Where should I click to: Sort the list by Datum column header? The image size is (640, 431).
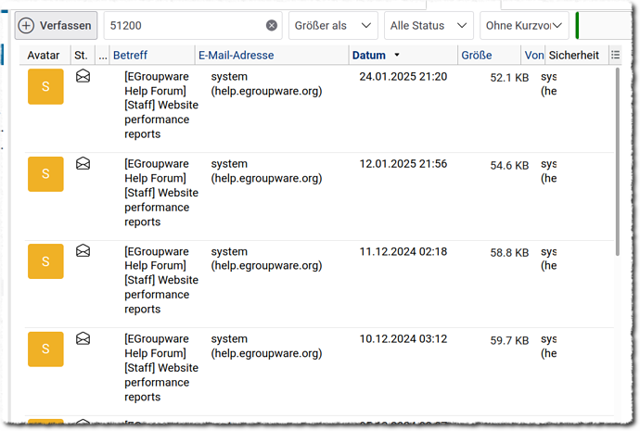pos(369,56)
